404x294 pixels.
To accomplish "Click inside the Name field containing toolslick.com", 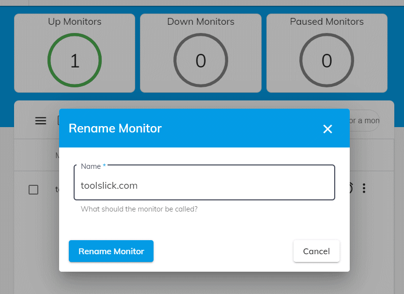I will click(x=204, y=185).
